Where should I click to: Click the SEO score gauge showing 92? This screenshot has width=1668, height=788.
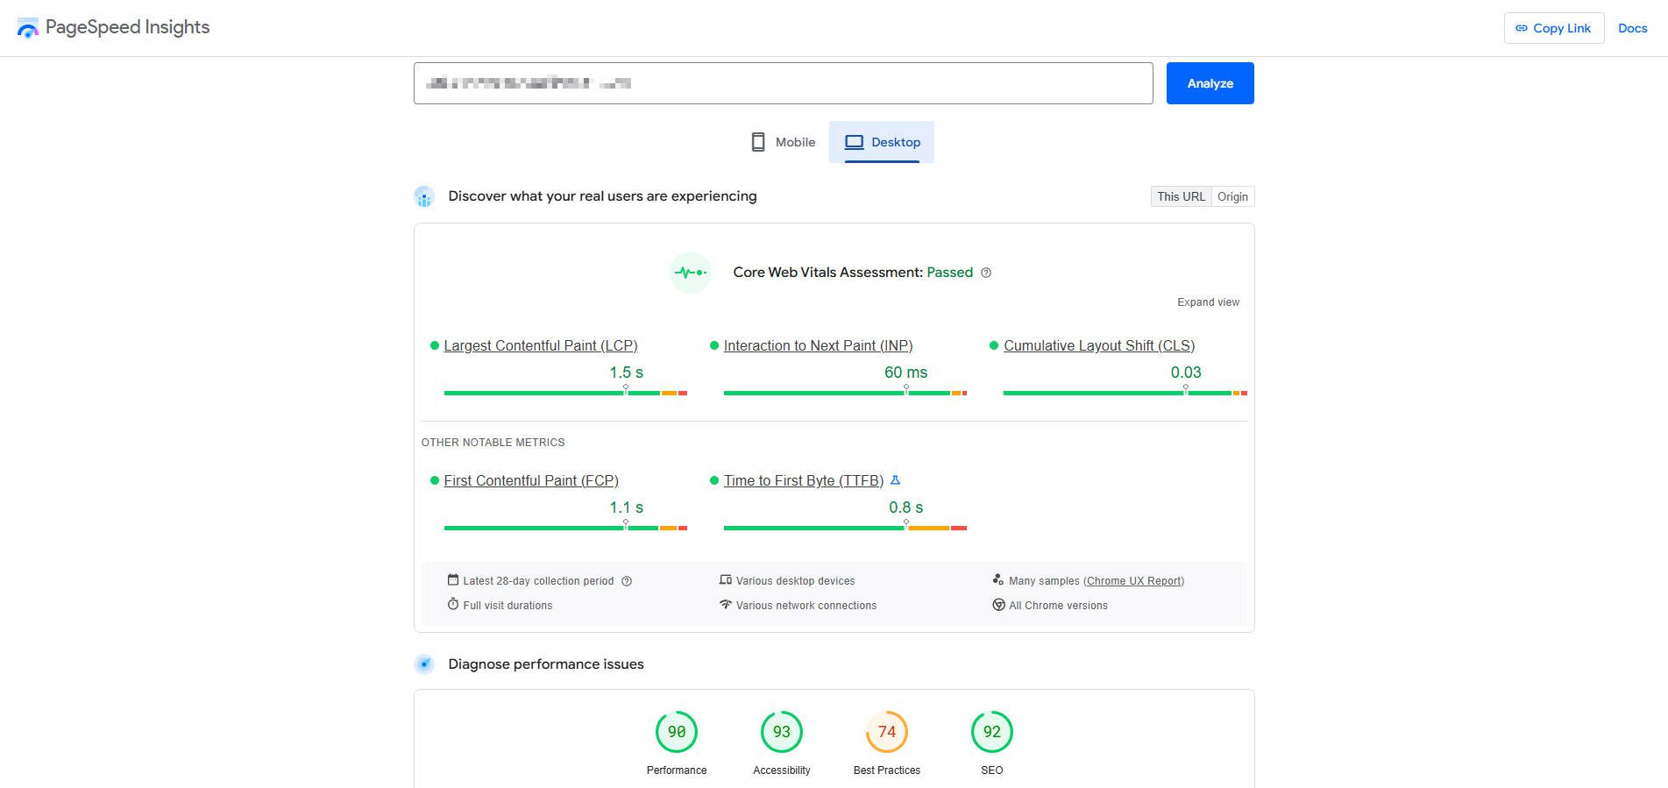point(992,732)
